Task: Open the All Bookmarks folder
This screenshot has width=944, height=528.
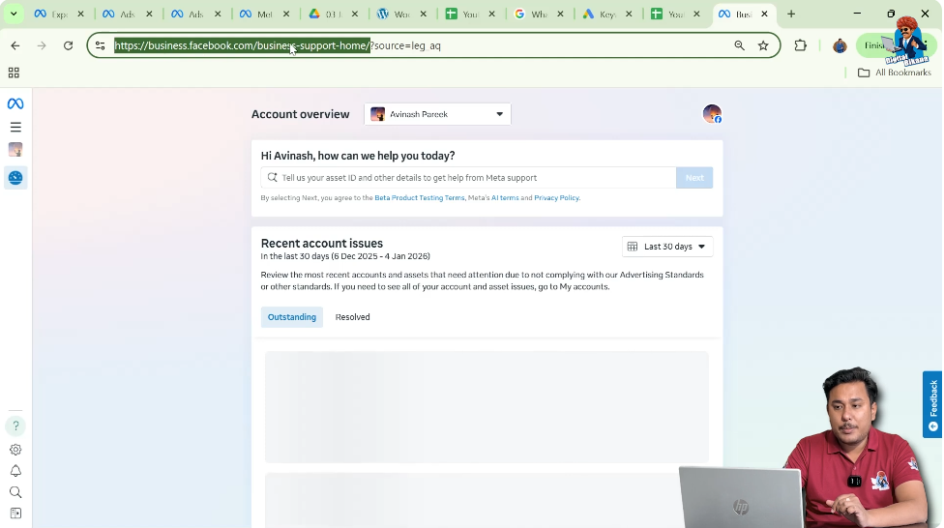Action: [x=895, y=73]
